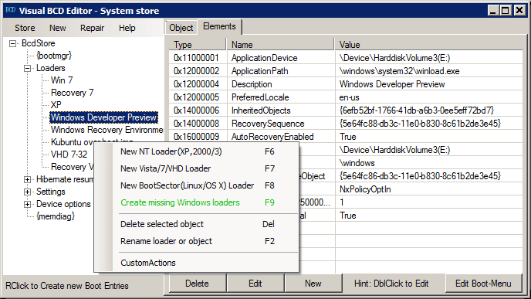Click the BCD app icon in title bar

click(x=11, y=10)
